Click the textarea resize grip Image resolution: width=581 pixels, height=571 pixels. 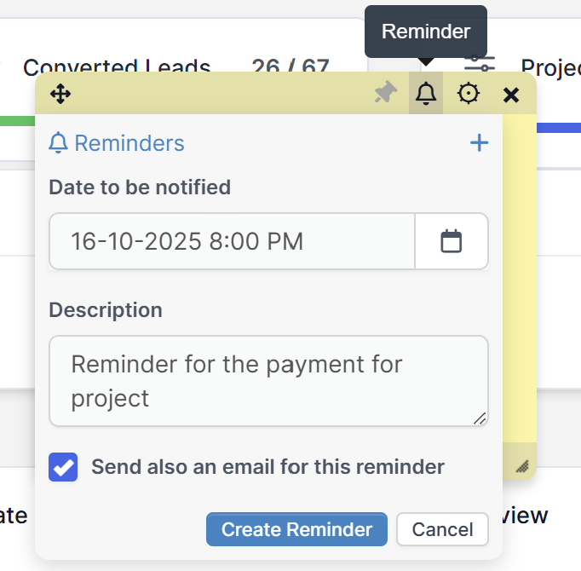tap(480, 418)
